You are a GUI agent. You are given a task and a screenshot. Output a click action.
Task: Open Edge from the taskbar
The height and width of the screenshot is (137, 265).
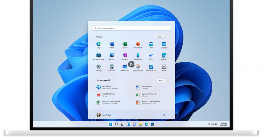point(146,124)
